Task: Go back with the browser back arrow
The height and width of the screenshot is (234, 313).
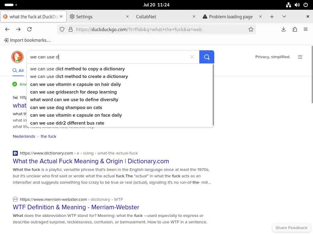Action: (7, 30)
